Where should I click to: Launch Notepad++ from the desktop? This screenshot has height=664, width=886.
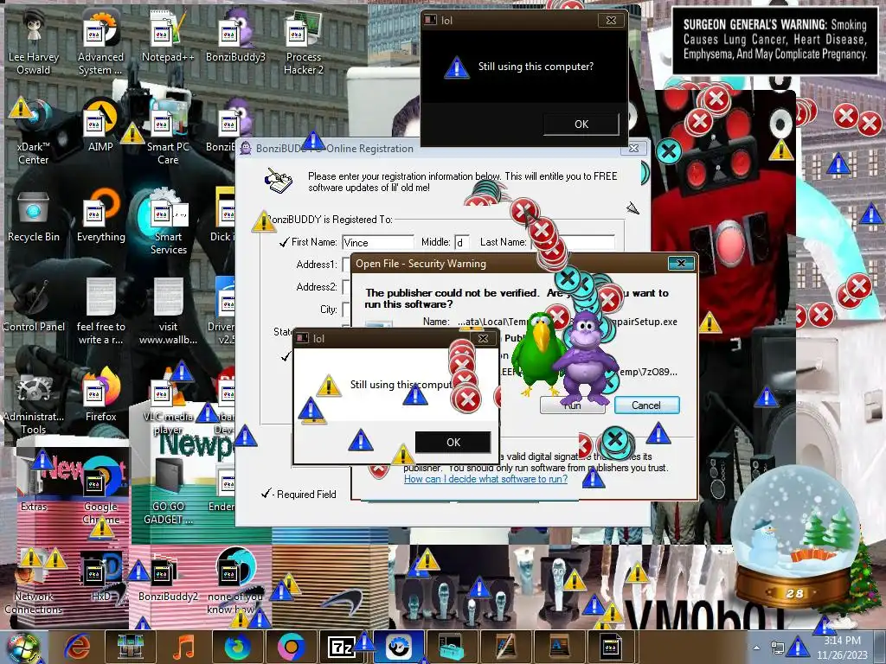click(x=168, y=36)
